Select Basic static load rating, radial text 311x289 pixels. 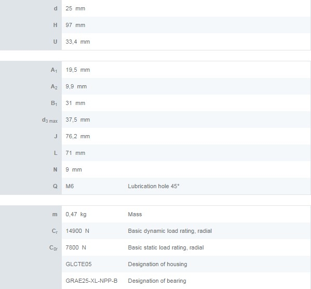pos(166,248)
